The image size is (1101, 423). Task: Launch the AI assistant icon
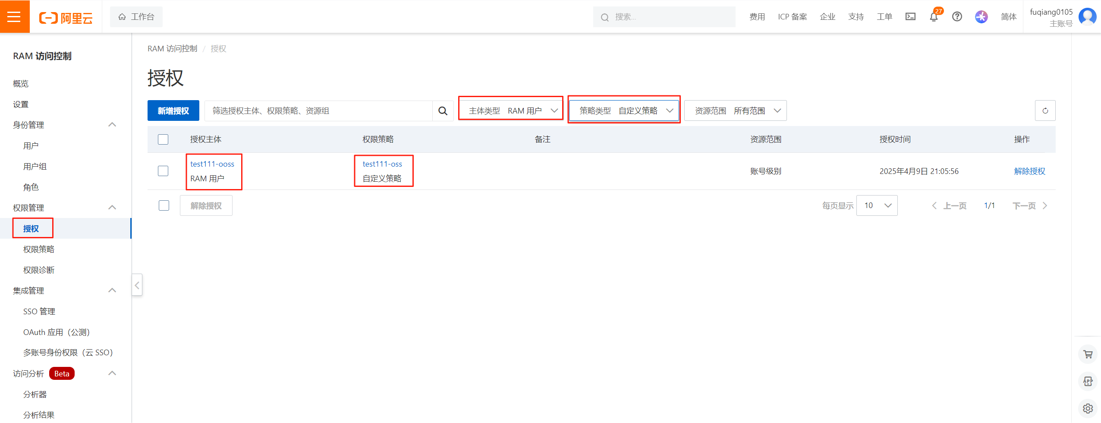point(981,16)
